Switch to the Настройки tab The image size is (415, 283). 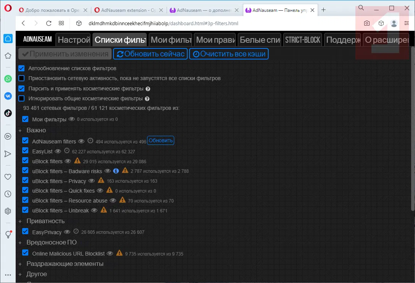73,40
